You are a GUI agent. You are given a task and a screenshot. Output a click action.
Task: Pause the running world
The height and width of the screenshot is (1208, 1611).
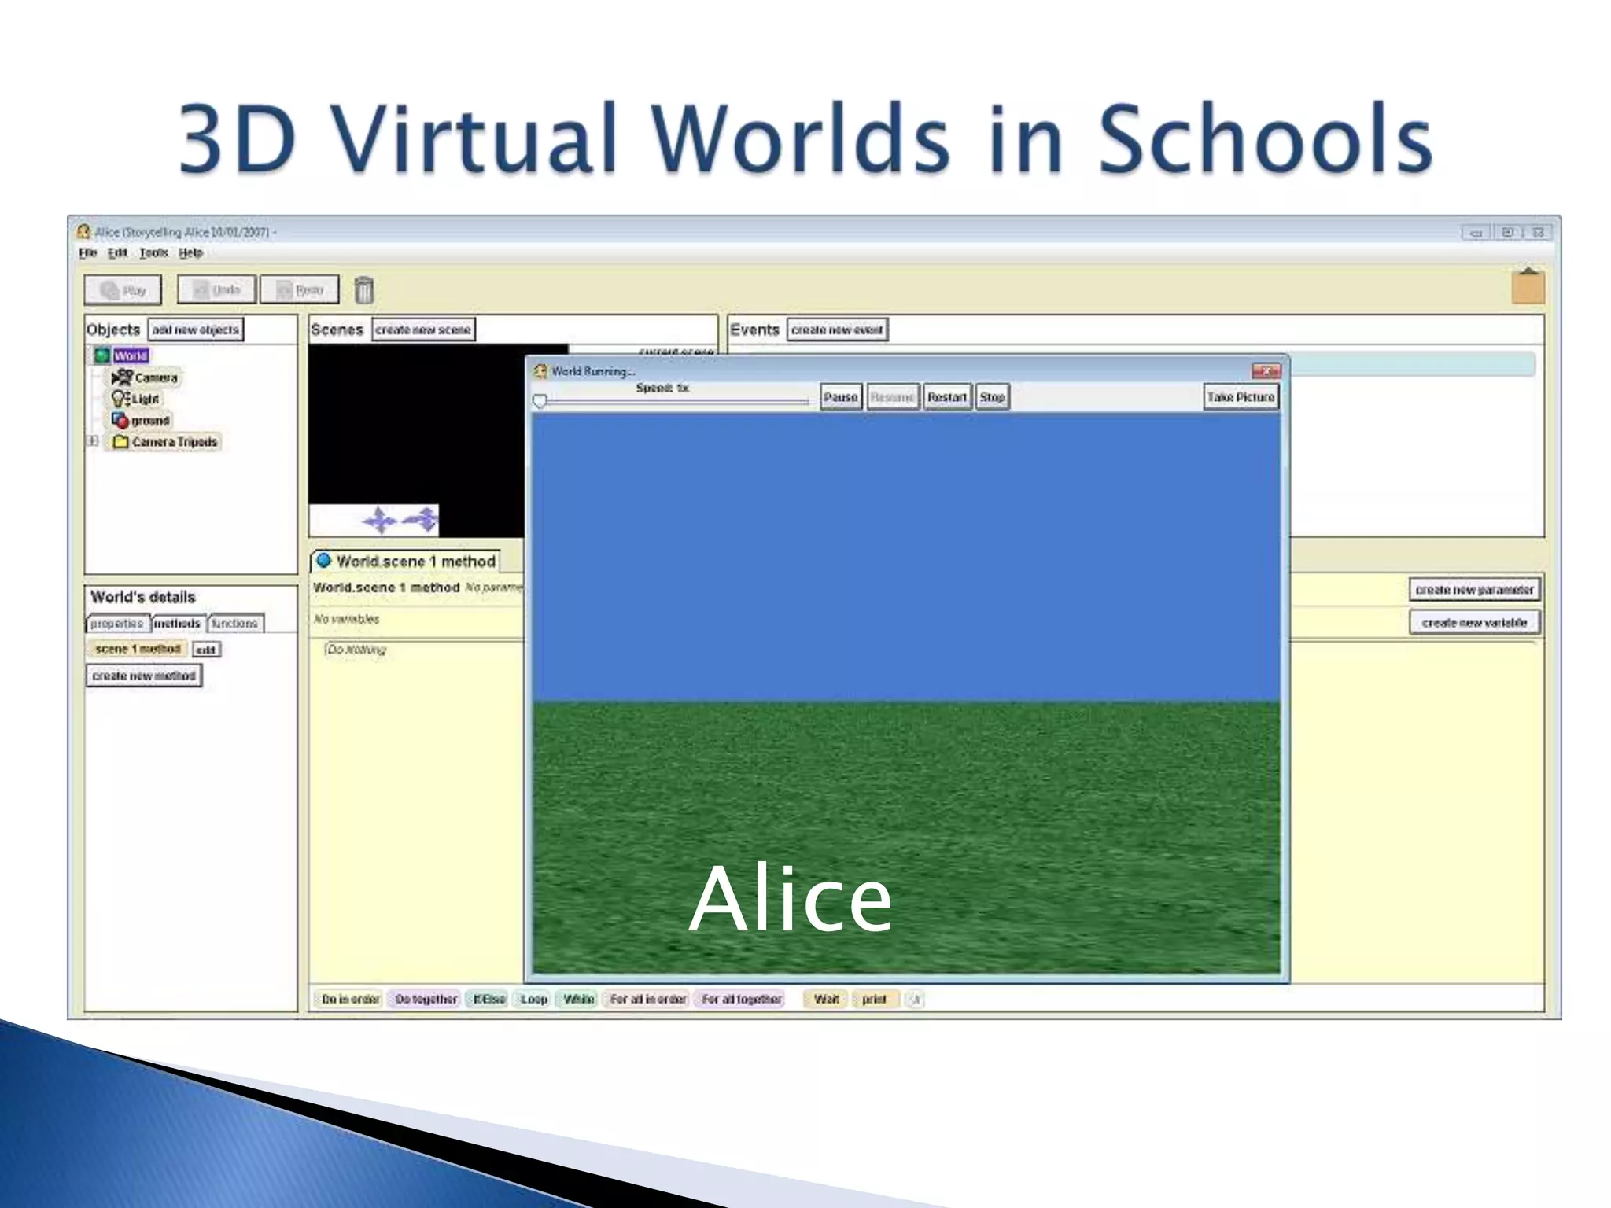click(840, 397)
